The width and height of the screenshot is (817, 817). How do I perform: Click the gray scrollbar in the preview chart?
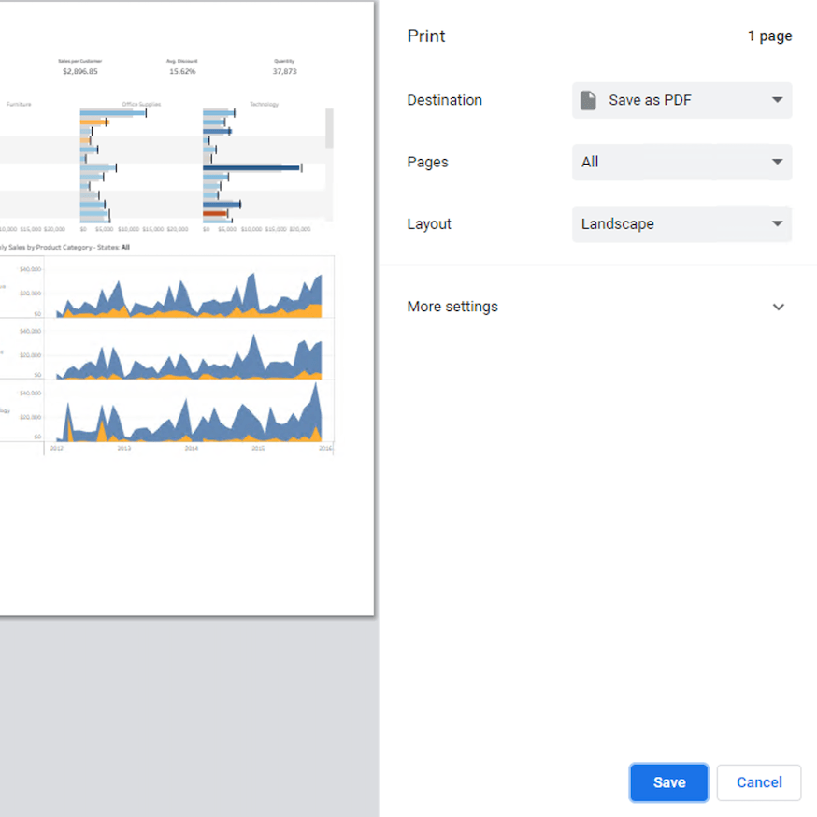click(x=328, y=128)
